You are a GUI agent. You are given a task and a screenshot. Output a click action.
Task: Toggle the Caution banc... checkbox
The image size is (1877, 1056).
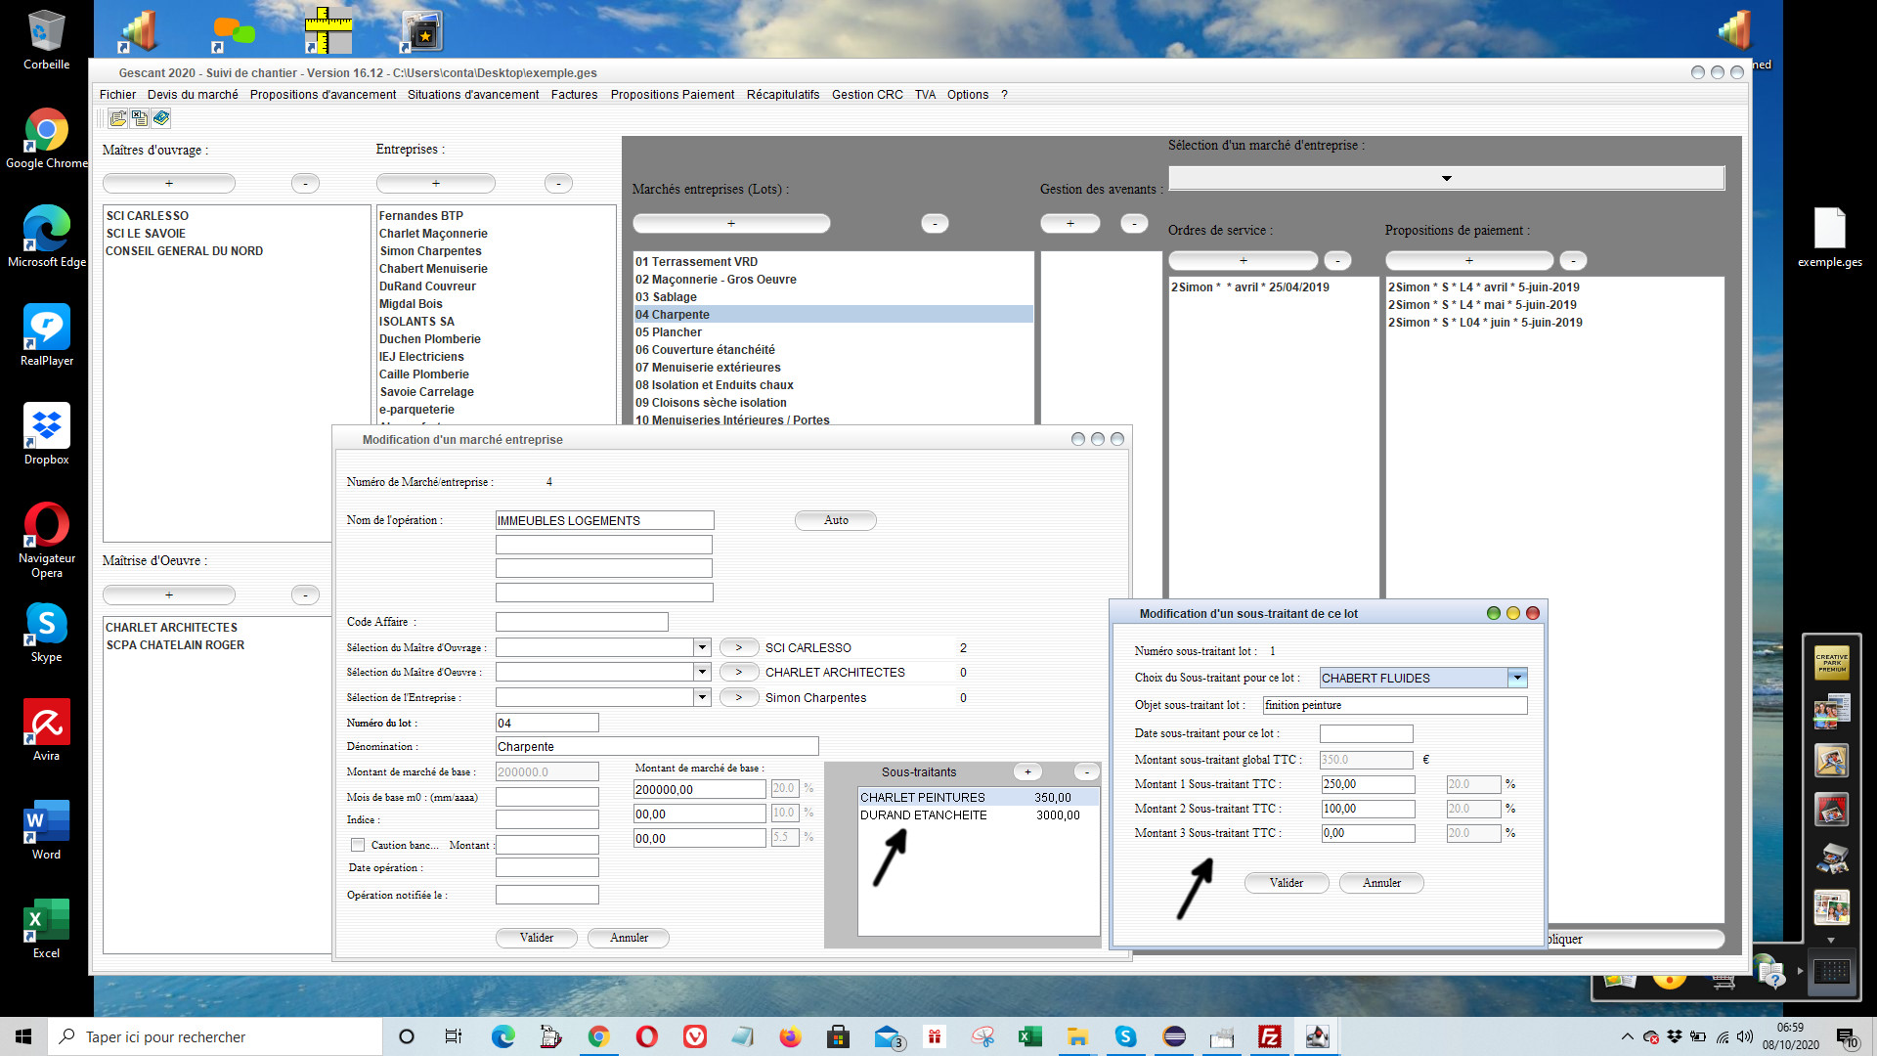[x=358, y=845]
